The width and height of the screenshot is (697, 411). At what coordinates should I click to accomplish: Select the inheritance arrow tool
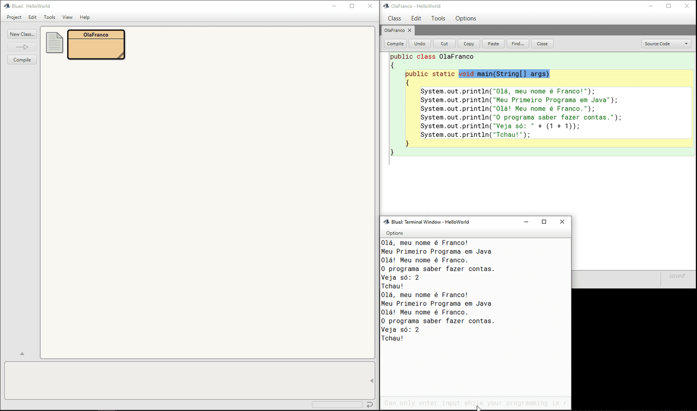pos(22,47)
